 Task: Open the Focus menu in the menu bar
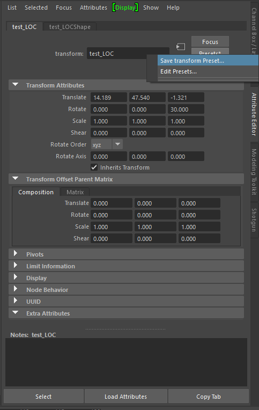(63, 8)
